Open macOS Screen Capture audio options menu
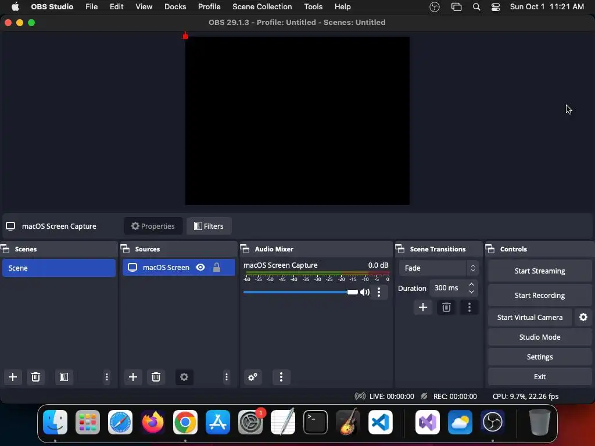 [379, 292]
